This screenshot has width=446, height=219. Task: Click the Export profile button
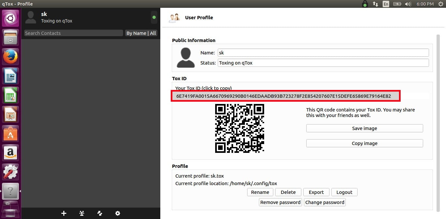pos(316,192)
